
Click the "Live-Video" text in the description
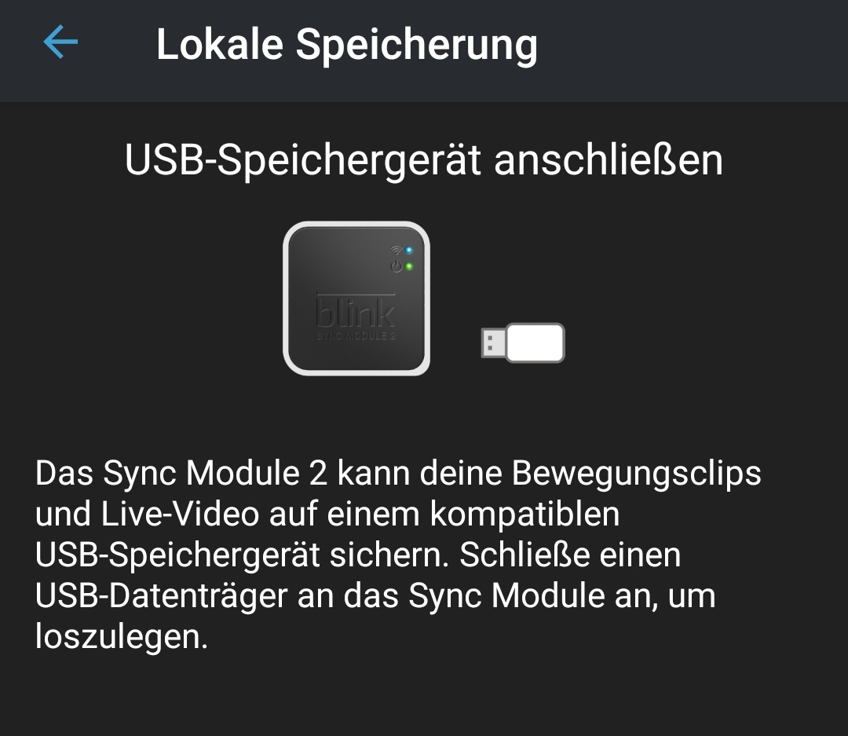[x=180, y=514]
